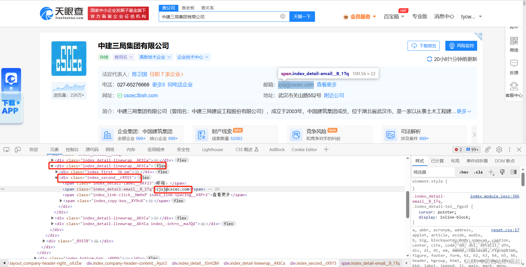Screen dimensions: 526x267
Task: Click the refresh icon beside update time
Action: [429, 59]
